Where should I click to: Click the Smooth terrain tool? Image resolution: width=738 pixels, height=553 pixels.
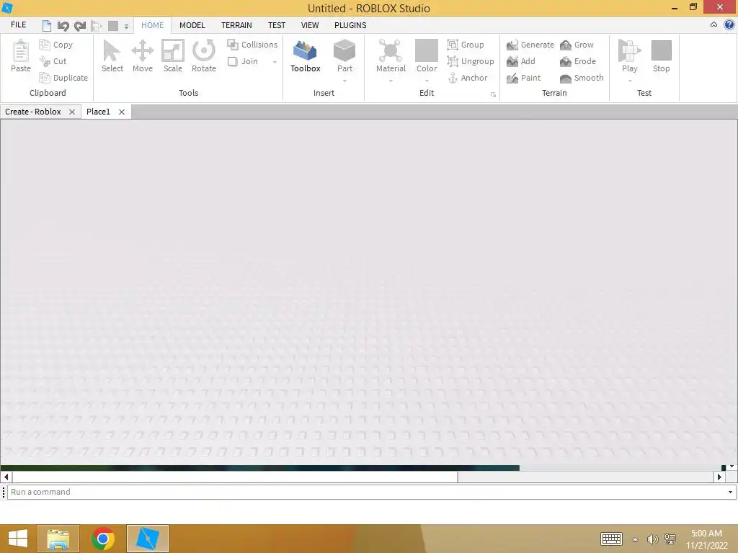(x=582, y=78)
